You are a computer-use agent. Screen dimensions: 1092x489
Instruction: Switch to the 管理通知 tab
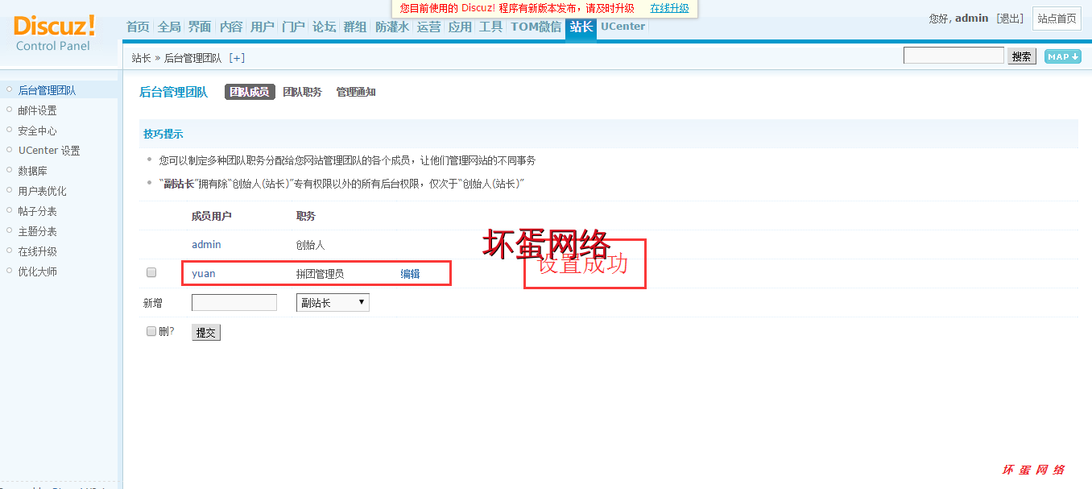click(356, 93)
